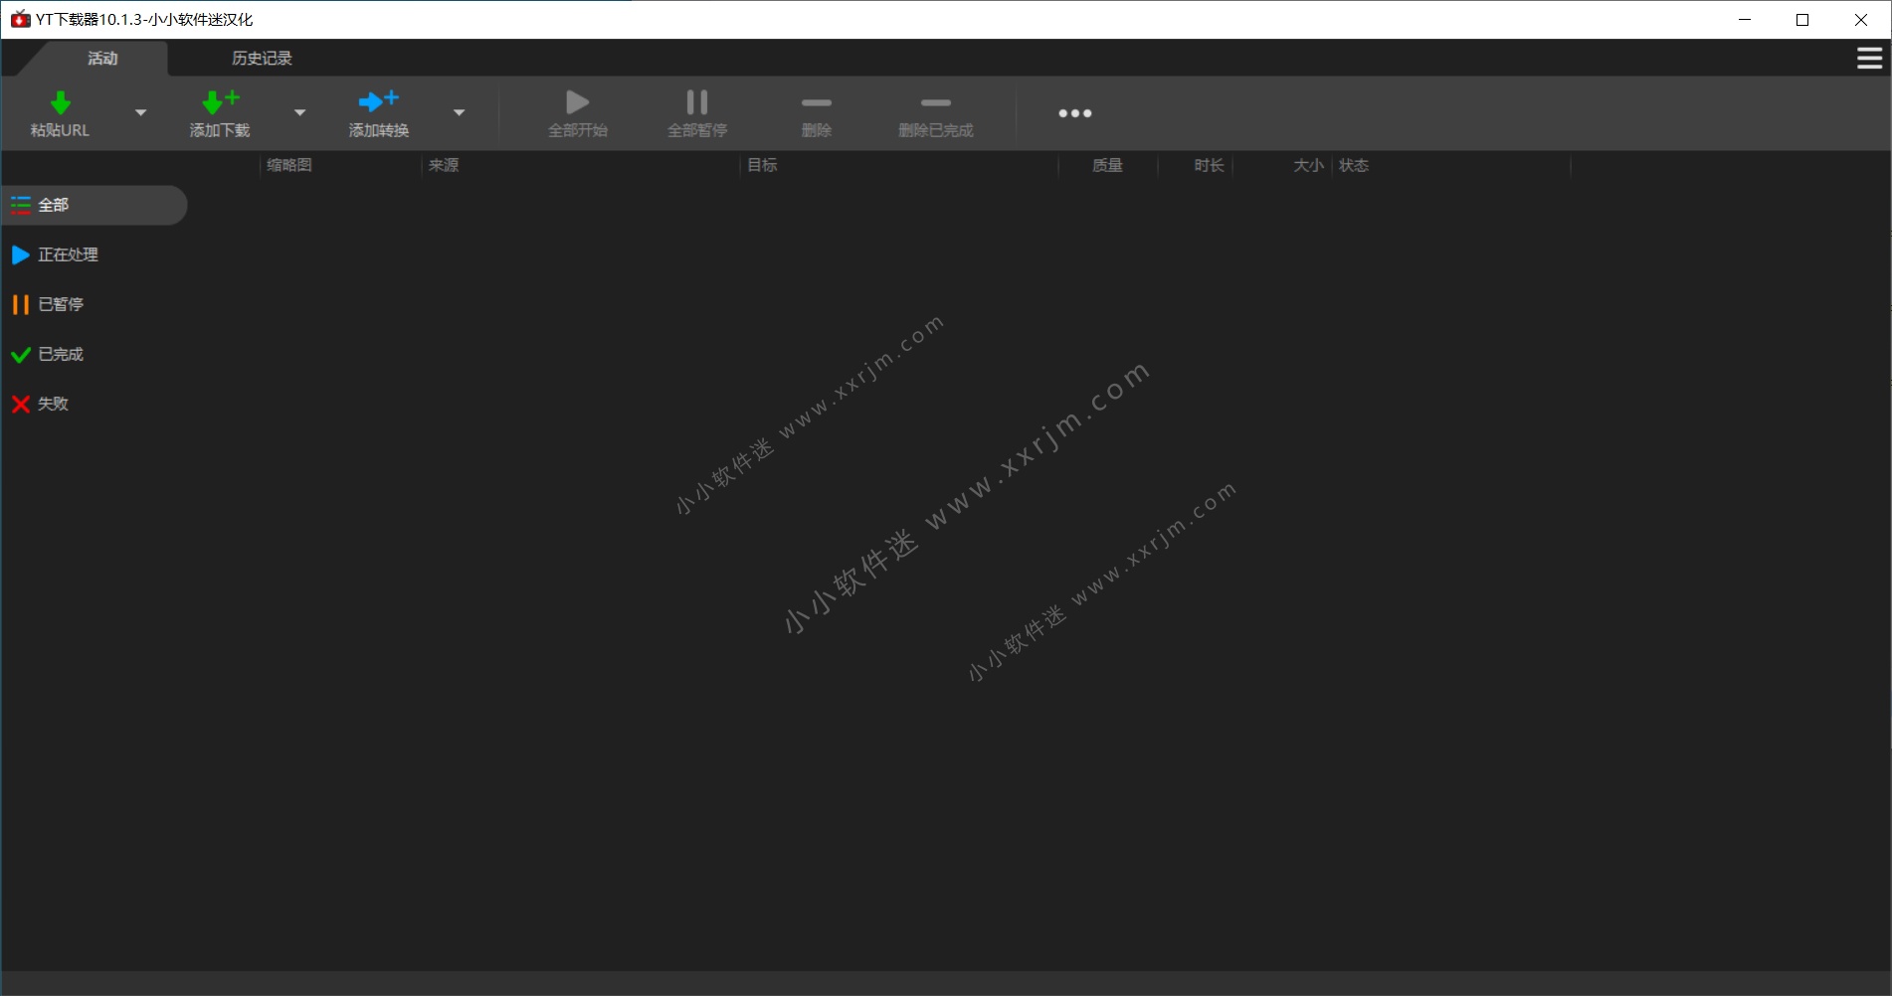
Task: Click the 全部开始 start all icon
Action: click(x=576, y=101)
